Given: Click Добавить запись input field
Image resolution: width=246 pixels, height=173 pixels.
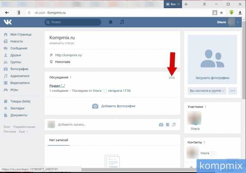Looking at the screenshot, I should click(107, 125).
